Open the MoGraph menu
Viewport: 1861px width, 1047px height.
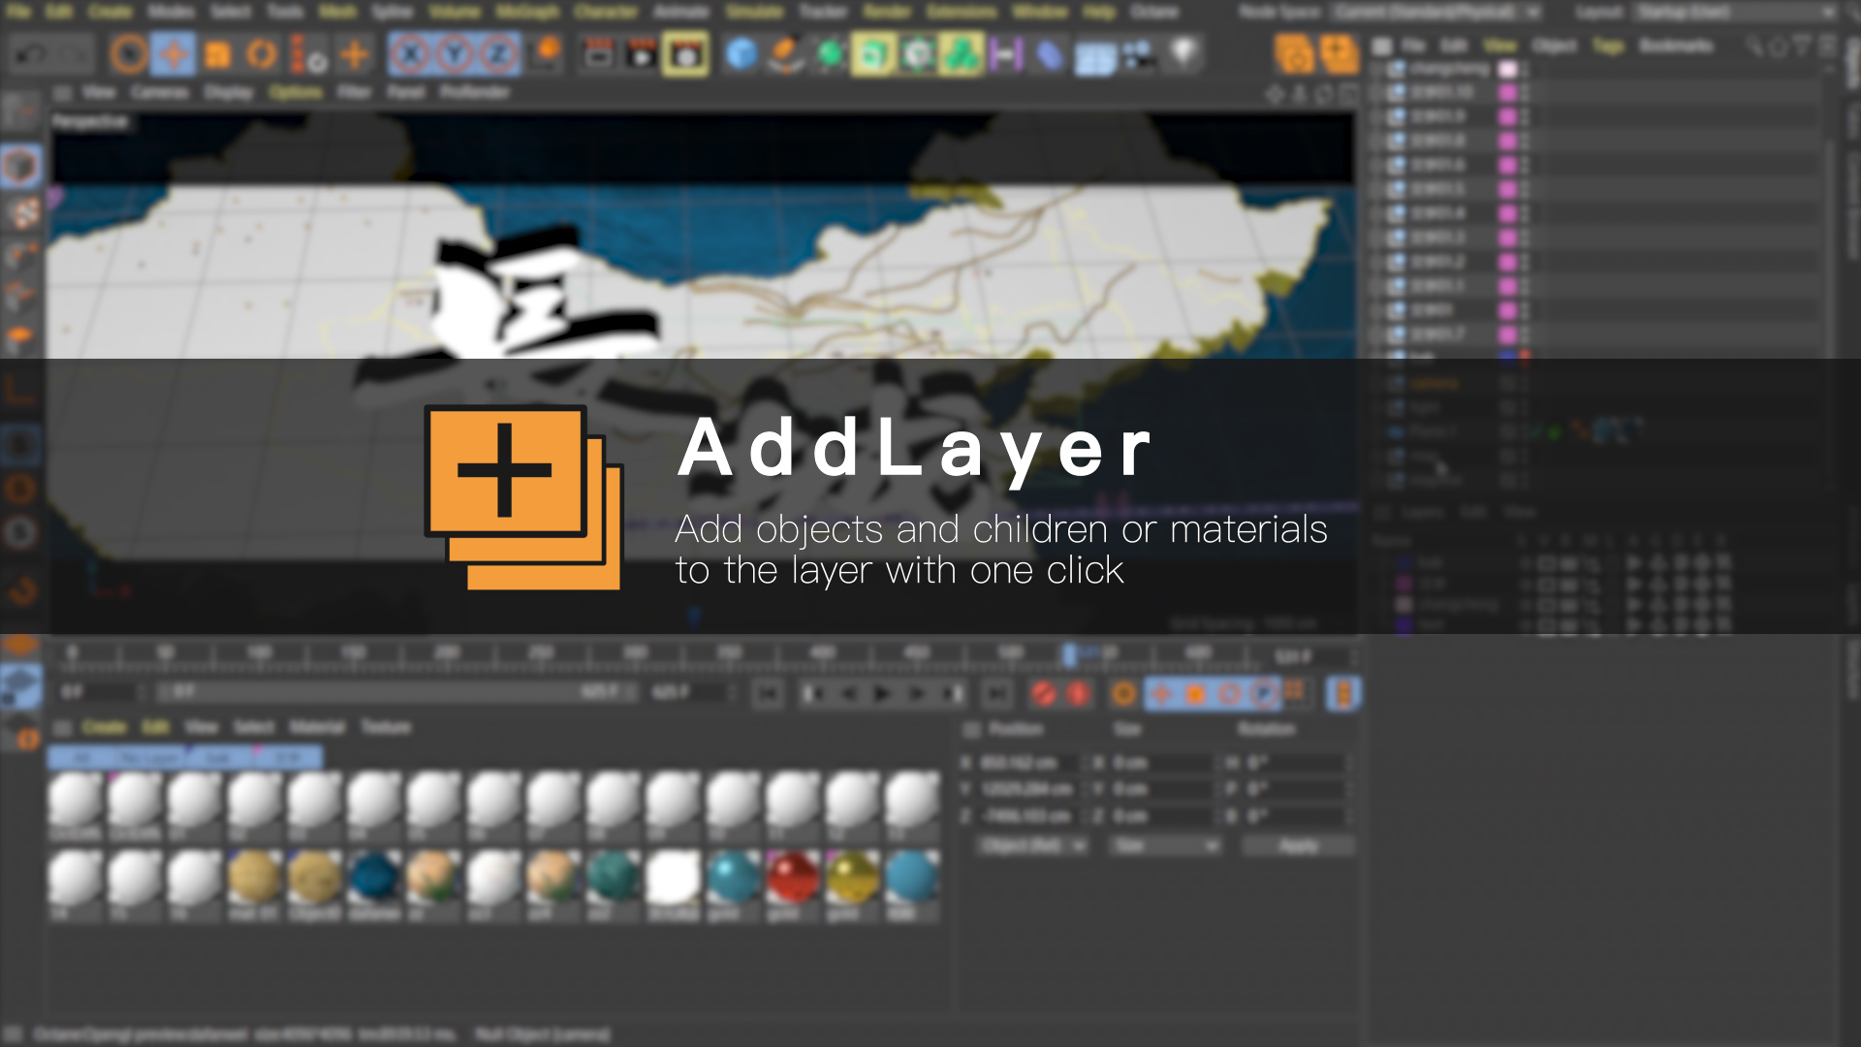[x=527, y=13]
